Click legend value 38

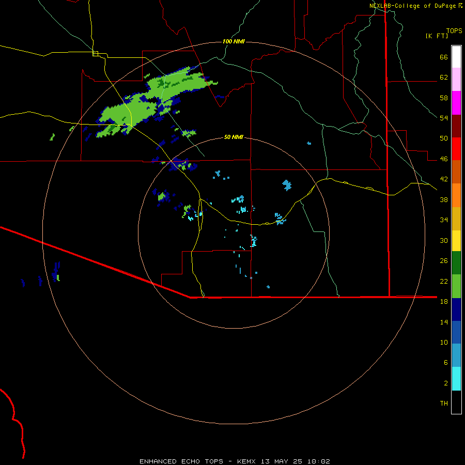(x=444, y=199)
